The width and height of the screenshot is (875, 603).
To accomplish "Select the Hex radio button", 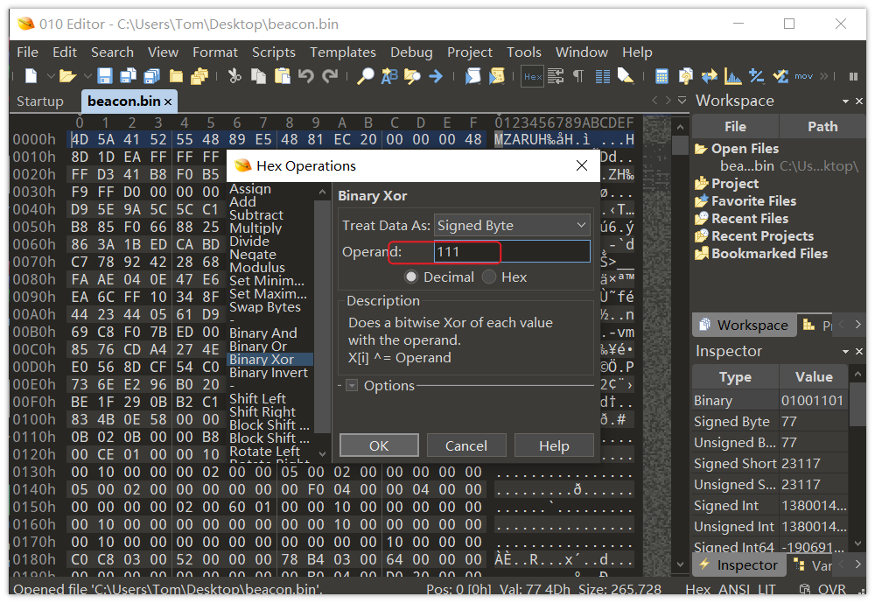I will [x=489, y=277].
